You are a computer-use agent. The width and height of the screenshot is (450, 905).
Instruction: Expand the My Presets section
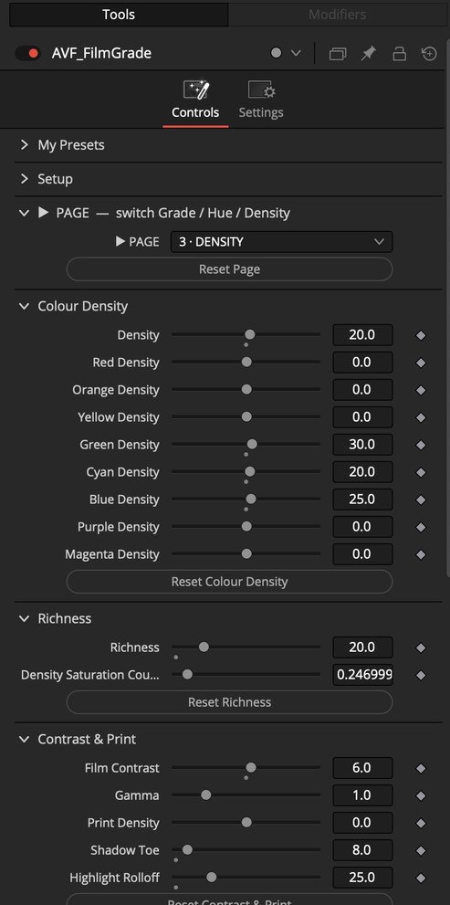[25, 145]
